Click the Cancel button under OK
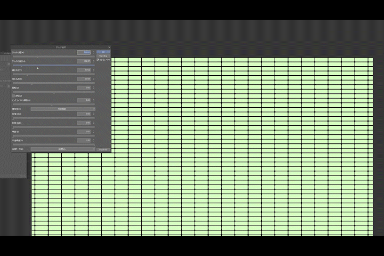Viewport: 384px width, 256px height. tap(103, 56)
